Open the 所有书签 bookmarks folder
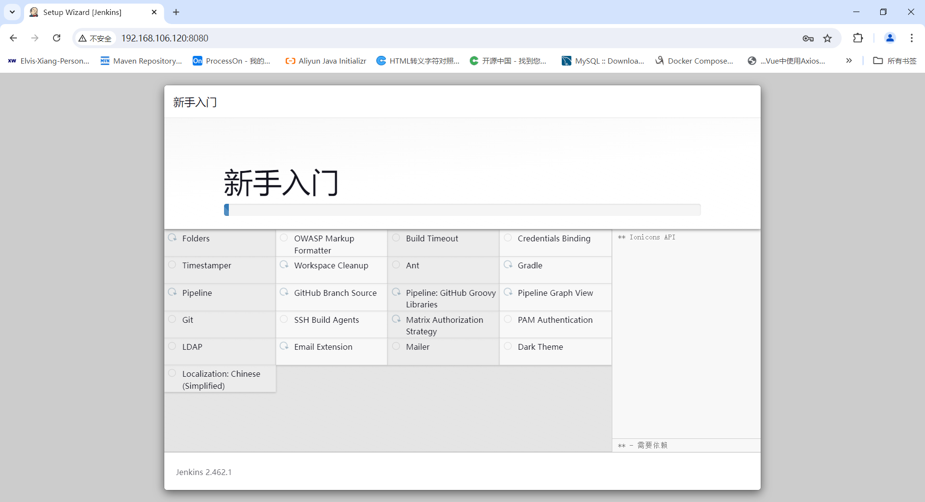This screenshot has height=502, width=925. pos(895,61)
